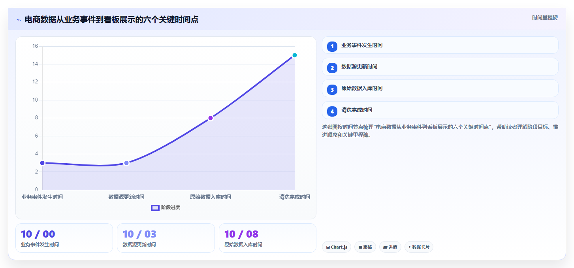The width and height of the screenshot is (574, 268).
Task: Click number badge 1 in milestone list
Action: click(332, 46)
